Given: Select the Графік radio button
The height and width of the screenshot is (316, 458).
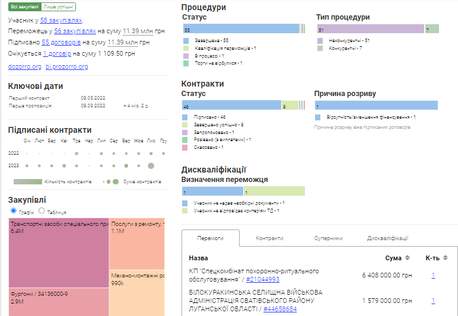Looking at the screenshot, I should (14, 211).
